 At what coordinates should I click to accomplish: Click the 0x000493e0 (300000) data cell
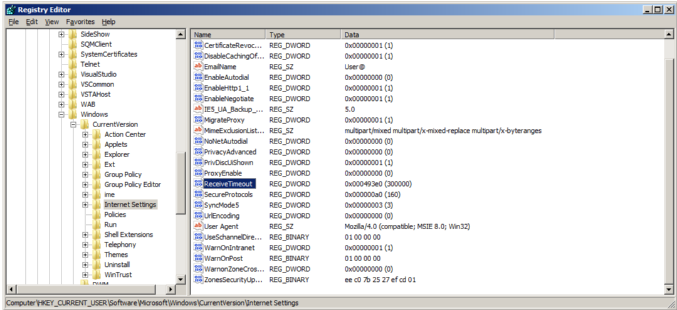click(378, 183)
